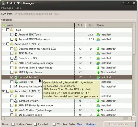138x127 pixels.
Task: Click the Select Updates link
Action: pyautogui.click(x=91, y=124)
